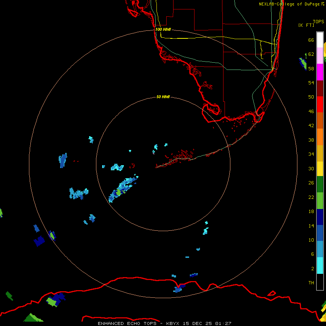Select the dark green legend swatch
Screen dimensions: 326x326
click(320, 184)
